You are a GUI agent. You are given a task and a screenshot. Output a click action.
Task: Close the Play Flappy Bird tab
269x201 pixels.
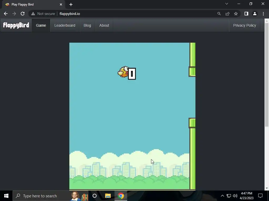61,4
